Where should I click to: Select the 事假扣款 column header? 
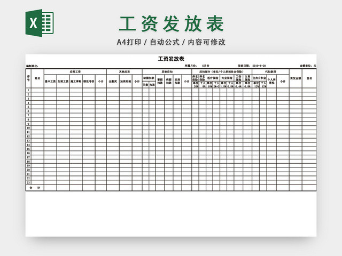(160, 82)
